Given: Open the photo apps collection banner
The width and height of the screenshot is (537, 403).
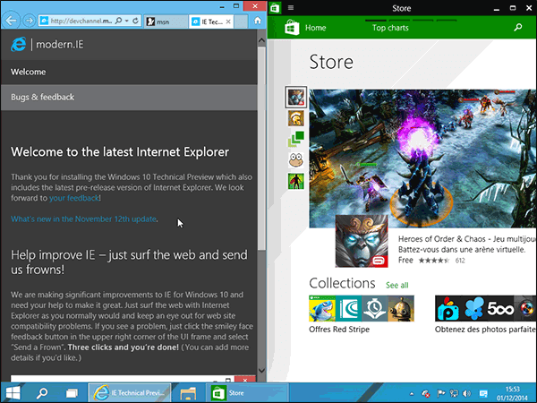Looking at the screenshot, I should [486, 308].
